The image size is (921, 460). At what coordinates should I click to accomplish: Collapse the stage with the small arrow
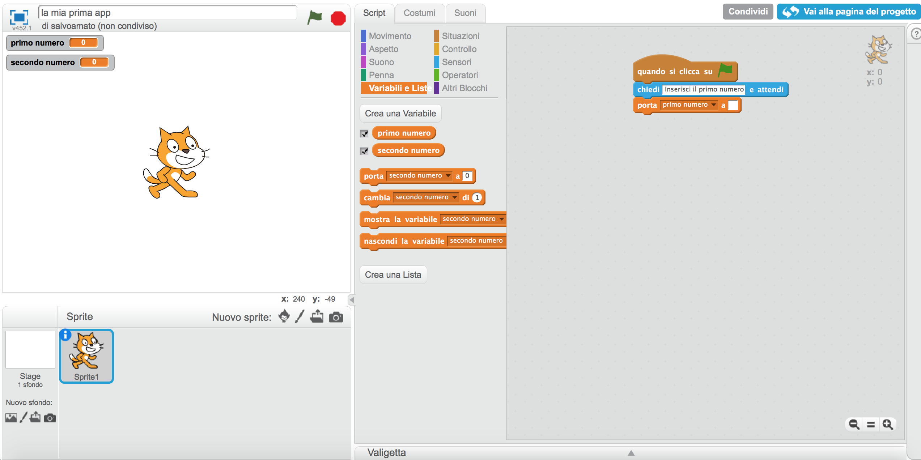(x=351, y=300)
